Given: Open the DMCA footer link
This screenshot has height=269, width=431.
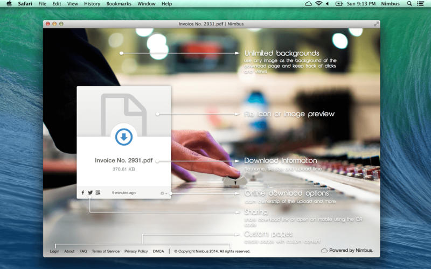Looking at the screenshot, I should (x=158, y=251).
